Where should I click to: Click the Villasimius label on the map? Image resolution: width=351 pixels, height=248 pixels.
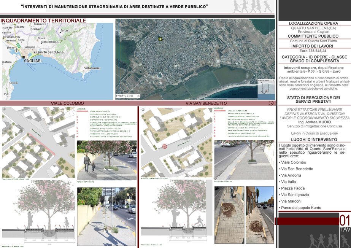pos(92,68)
